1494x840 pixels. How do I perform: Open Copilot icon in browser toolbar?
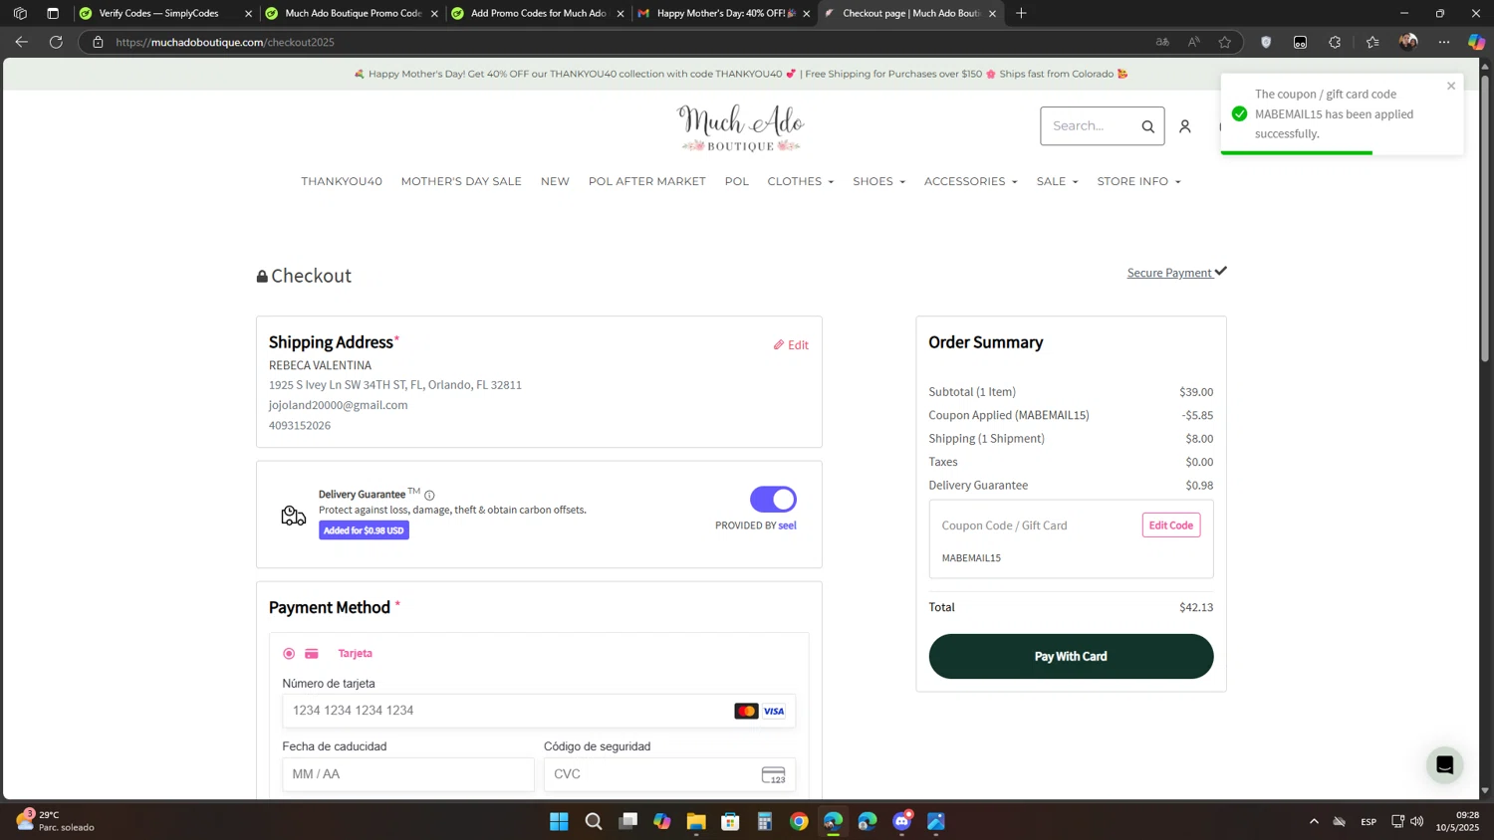1476,42
